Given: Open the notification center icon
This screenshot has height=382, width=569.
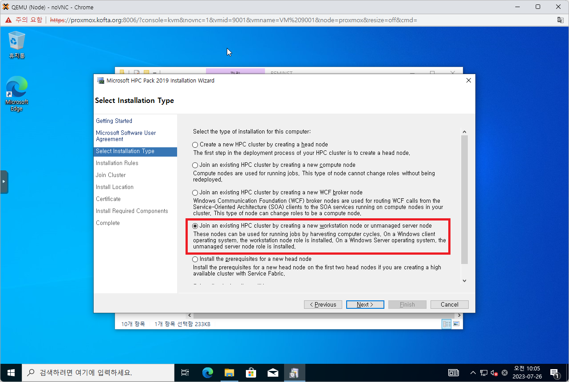Looking at the screenshot, I should pos(554,373).
